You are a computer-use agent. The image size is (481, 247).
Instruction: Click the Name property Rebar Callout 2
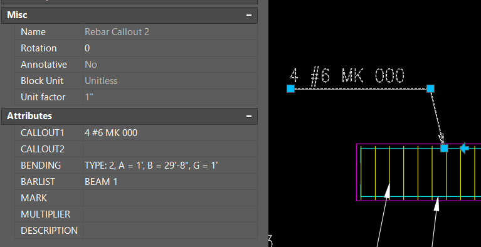tap(117, 32)
